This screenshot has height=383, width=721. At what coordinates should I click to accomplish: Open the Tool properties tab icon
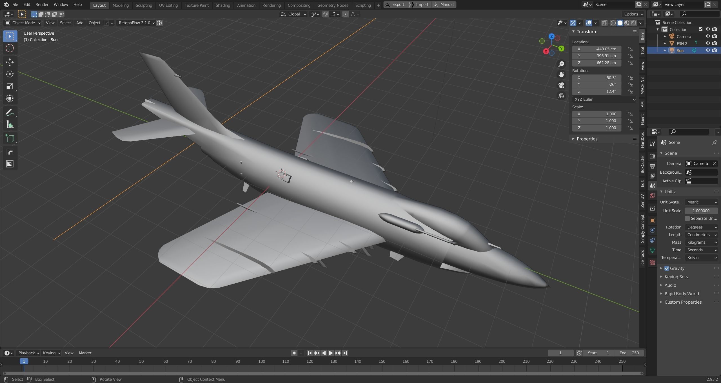[652, 144]
